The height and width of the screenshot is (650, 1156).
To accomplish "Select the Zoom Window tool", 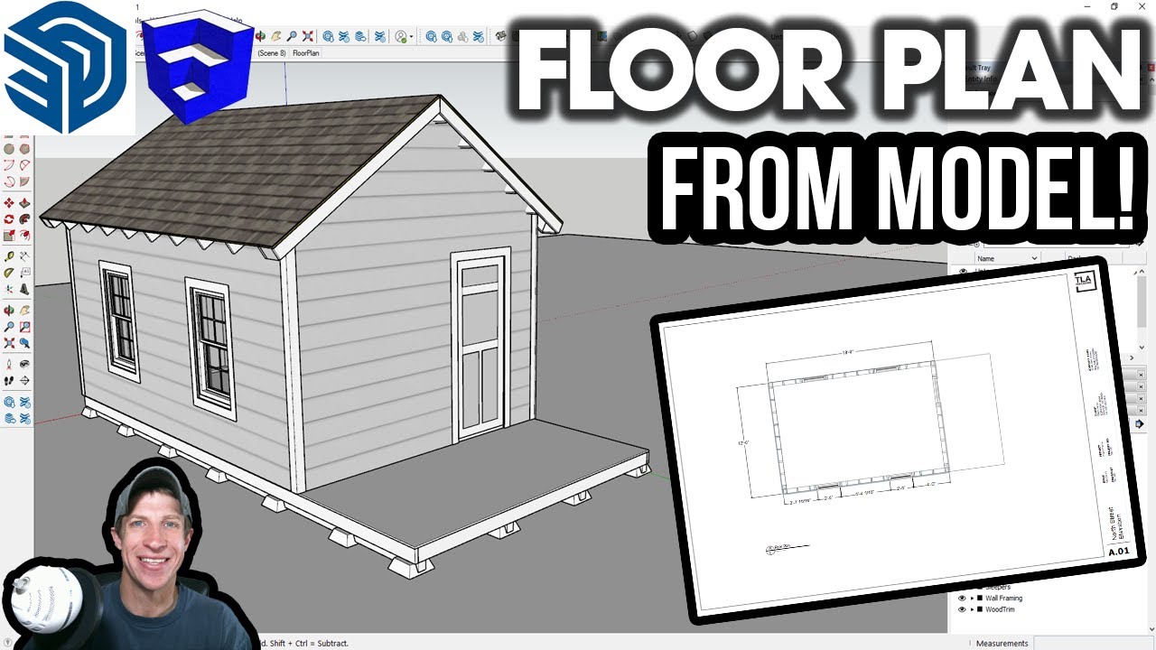I will tap(24, 327).
